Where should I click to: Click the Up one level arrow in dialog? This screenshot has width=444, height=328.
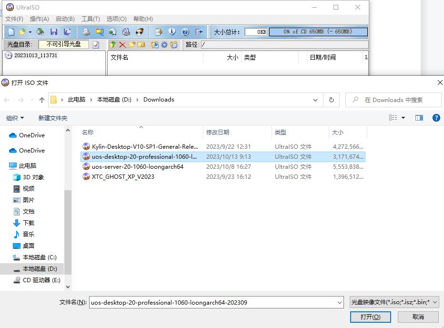pyautogui.click(x=42, y=100)
